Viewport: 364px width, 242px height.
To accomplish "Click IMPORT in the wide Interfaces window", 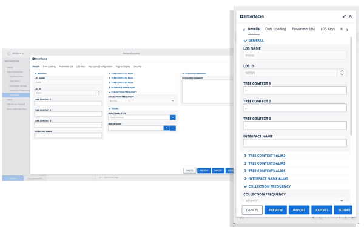I will coord(218,171).
